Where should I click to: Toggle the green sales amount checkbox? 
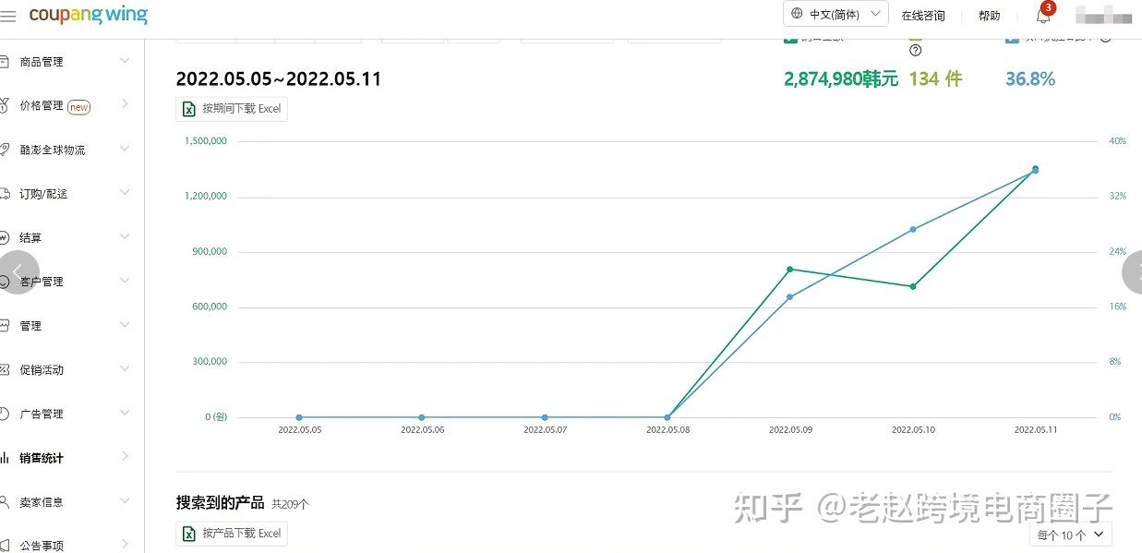[790, 38]
